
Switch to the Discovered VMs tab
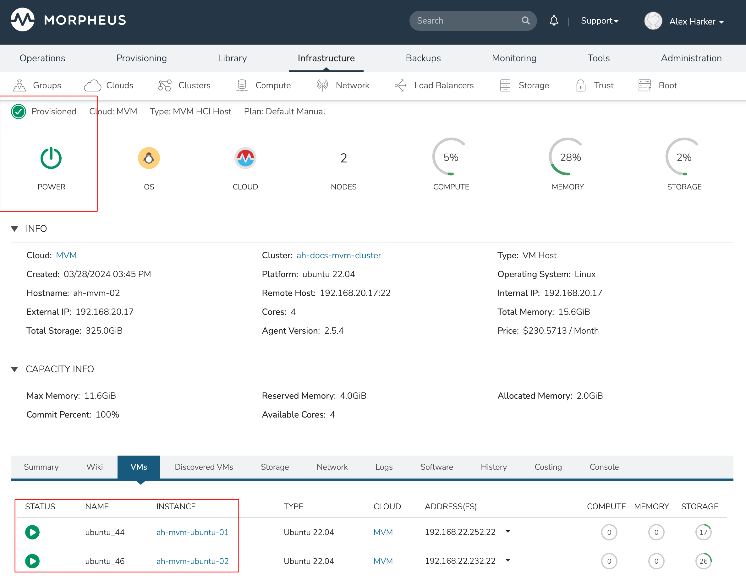pos(204,467)
